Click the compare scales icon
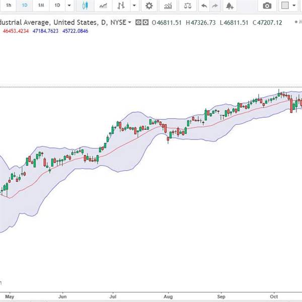This screenshot has height=302, width=302. click(x=188, y=6)
